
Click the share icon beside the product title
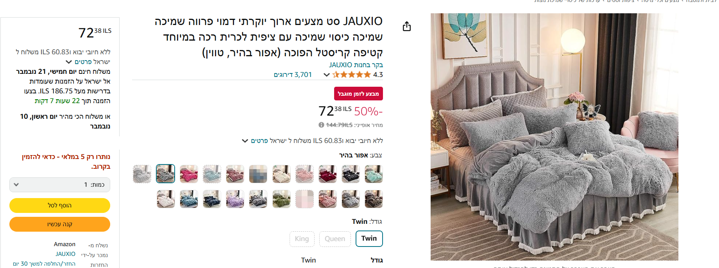pyautogui.click(x=407, y=26)
